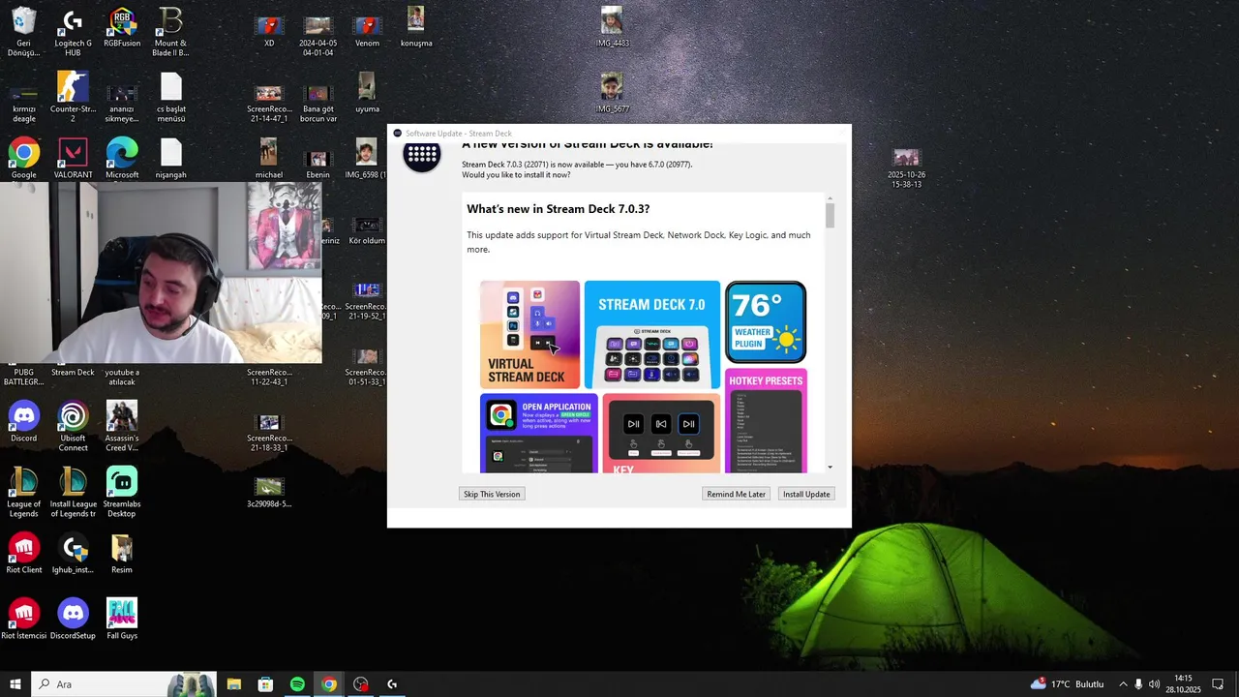Click the Ara taskbar search box

125,684
